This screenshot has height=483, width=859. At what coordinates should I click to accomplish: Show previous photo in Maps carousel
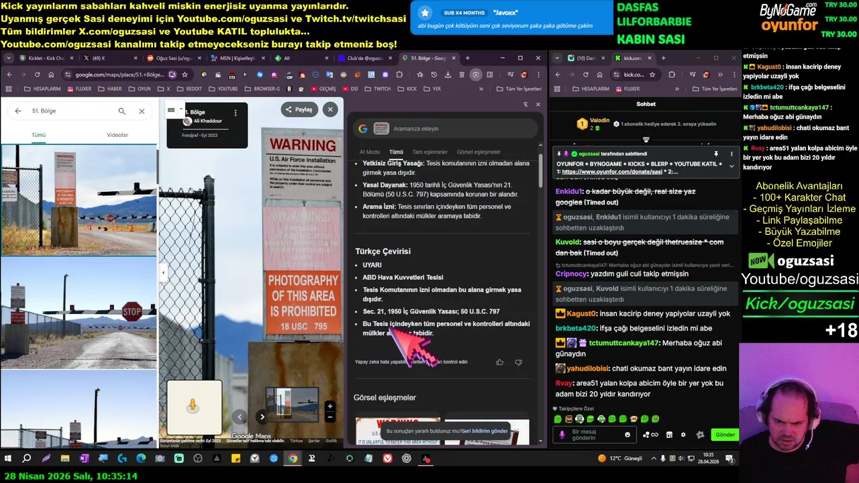(240, 417)
